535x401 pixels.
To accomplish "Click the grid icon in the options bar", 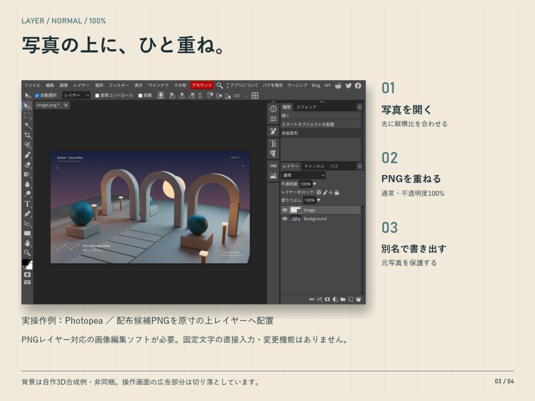I will click(255, 96).
